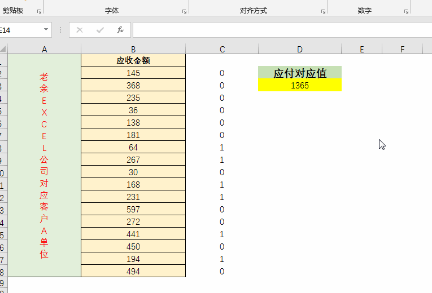Select the cell containing 168
432x293 pixels.
coord(133,184)
